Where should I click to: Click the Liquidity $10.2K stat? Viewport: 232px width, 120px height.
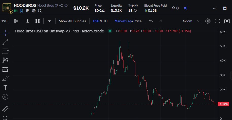tap(117, 8)
